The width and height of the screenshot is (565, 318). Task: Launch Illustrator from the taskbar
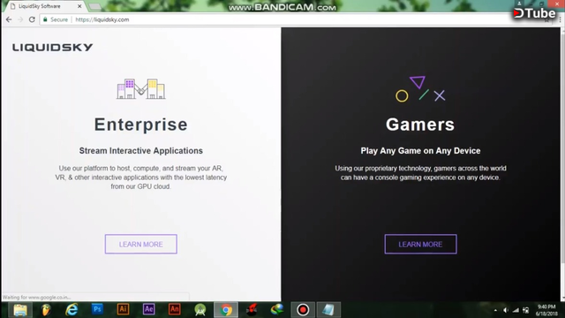(123, 309)
